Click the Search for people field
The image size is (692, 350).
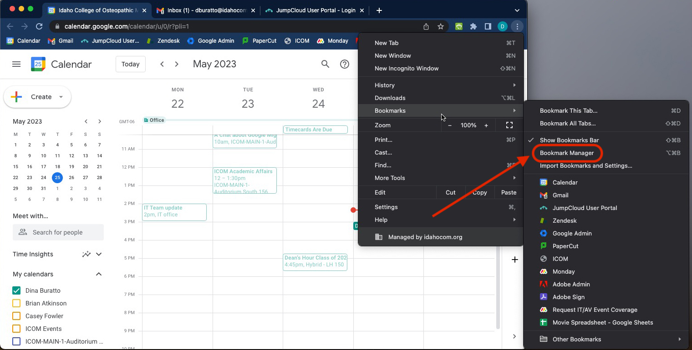tap(58, 232)
